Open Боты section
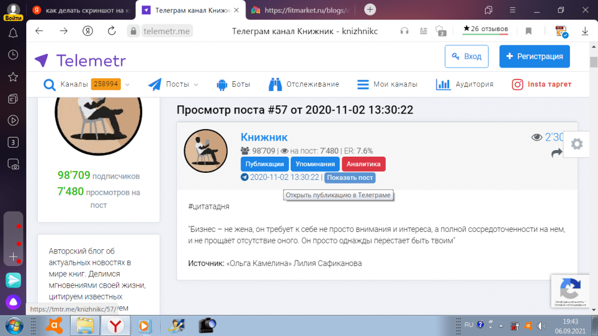598x336 pixels. tap(233, 84)
